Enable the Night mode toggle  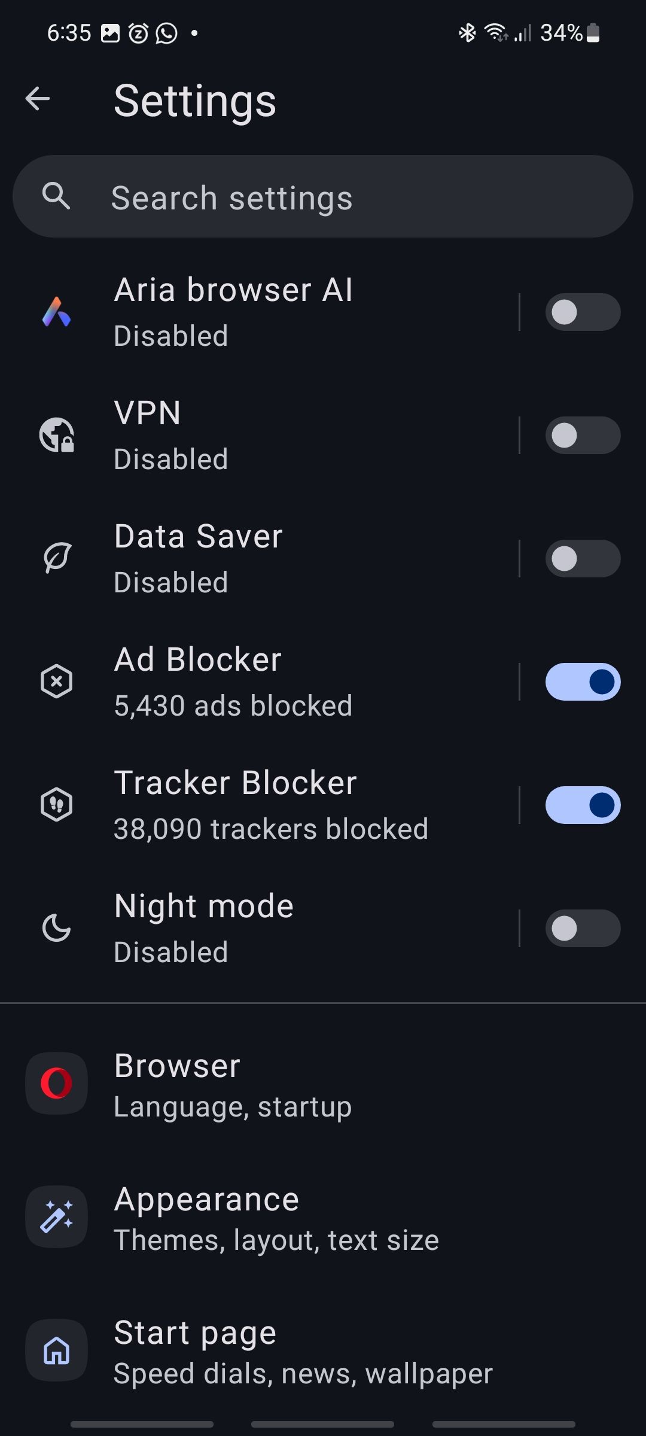pyautogui.click(x=583, y=928)
